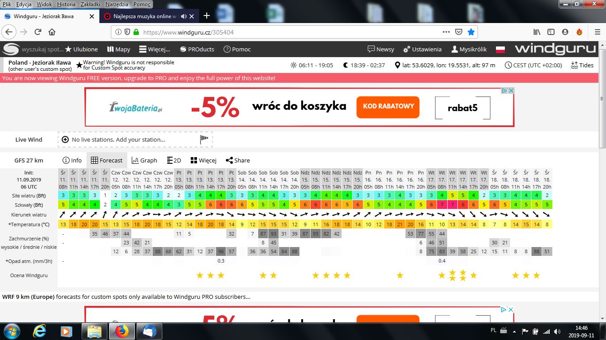This screenshot has height=340, width=606.
Task: Click the wyszukaj spot search field
Action: (x=42, y=49)
